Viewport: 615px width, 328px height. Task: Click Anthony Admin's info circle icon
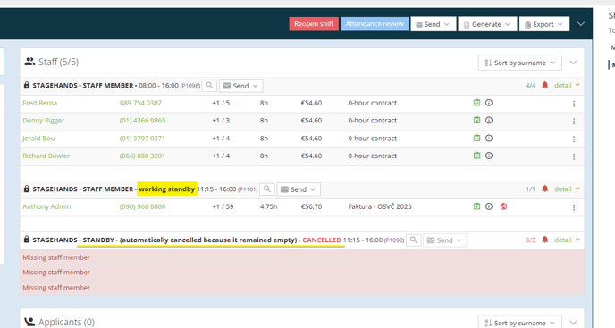(489, 206)
